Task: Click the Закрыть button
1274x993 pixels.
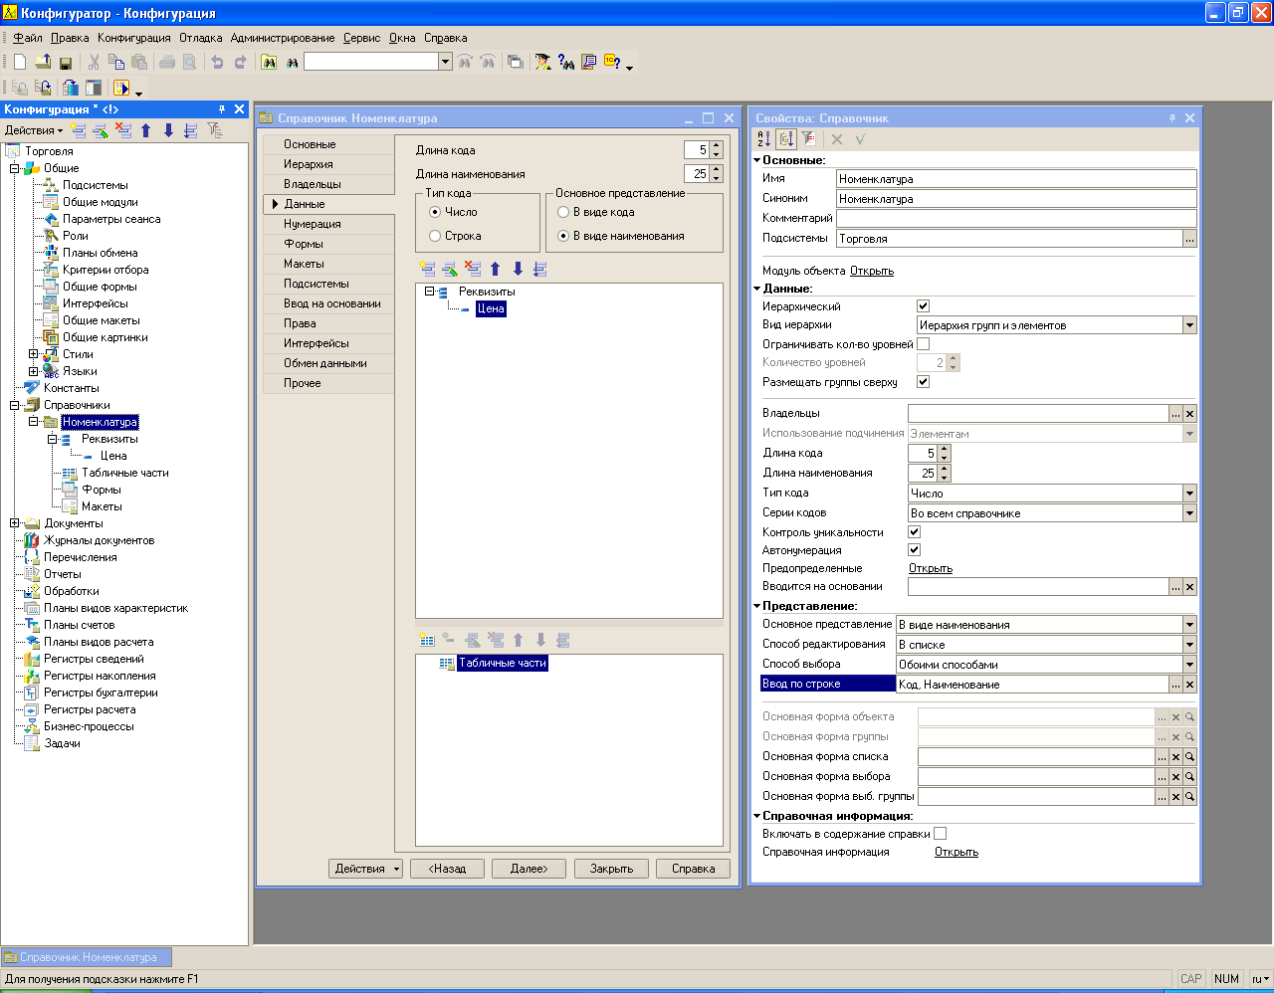Action: (x=611, y=869)
